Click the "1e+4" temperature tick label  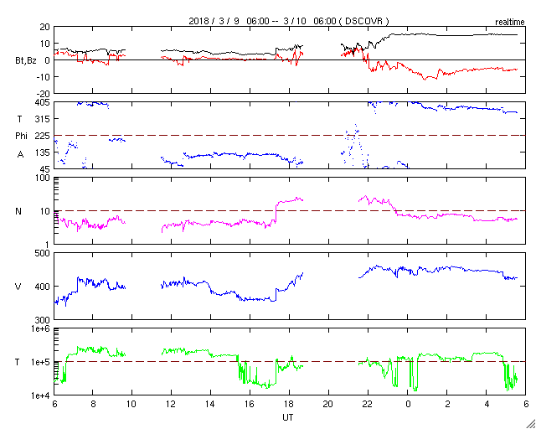(x=41, y=395)
